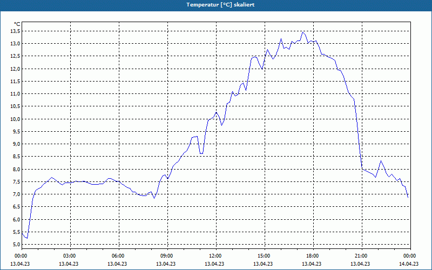Viewport: 432px width, 270px height.
Task: Pick the 7,0 temperature axis label
Action: pyautogui.click(x=17, y=194)
